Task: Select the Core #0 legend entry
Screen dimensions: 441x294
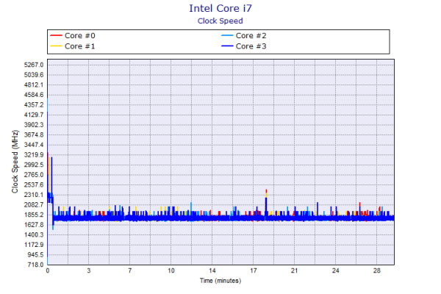Action: click(73, 36)
